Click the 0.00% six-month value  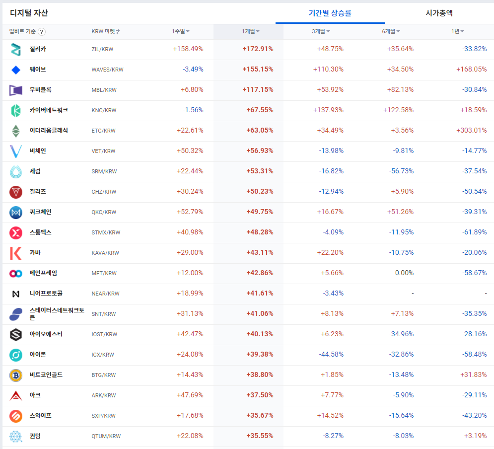[404, 273]
